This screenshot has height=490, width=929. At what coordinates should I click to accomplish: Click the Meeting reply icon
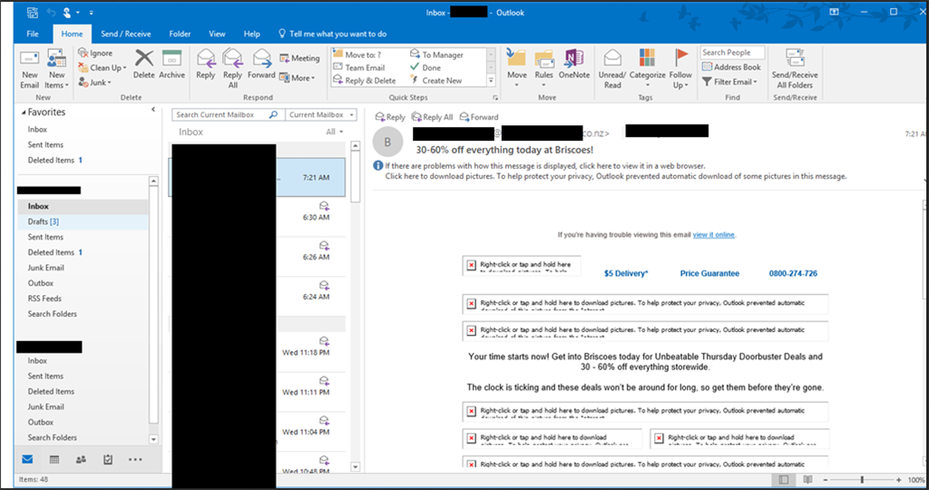tap(285, 58)
